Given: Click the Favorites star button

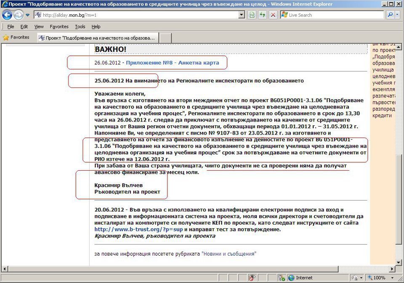Looking at the screenshot, I should [16, 37].
